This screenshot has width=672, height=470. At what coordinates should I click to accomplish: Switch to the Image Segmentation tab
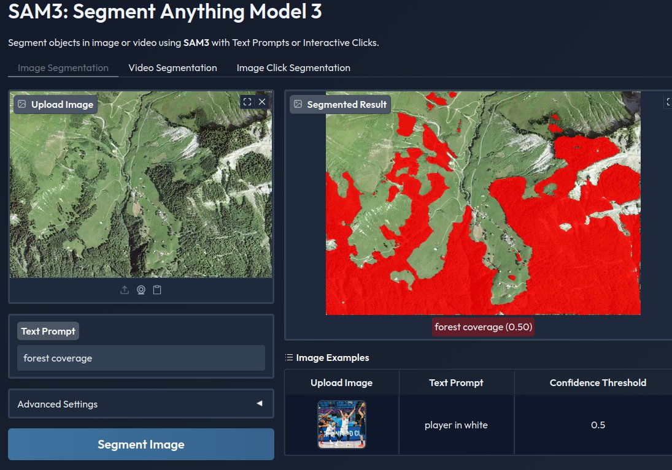pyautogui.click(x=63, y=67)
